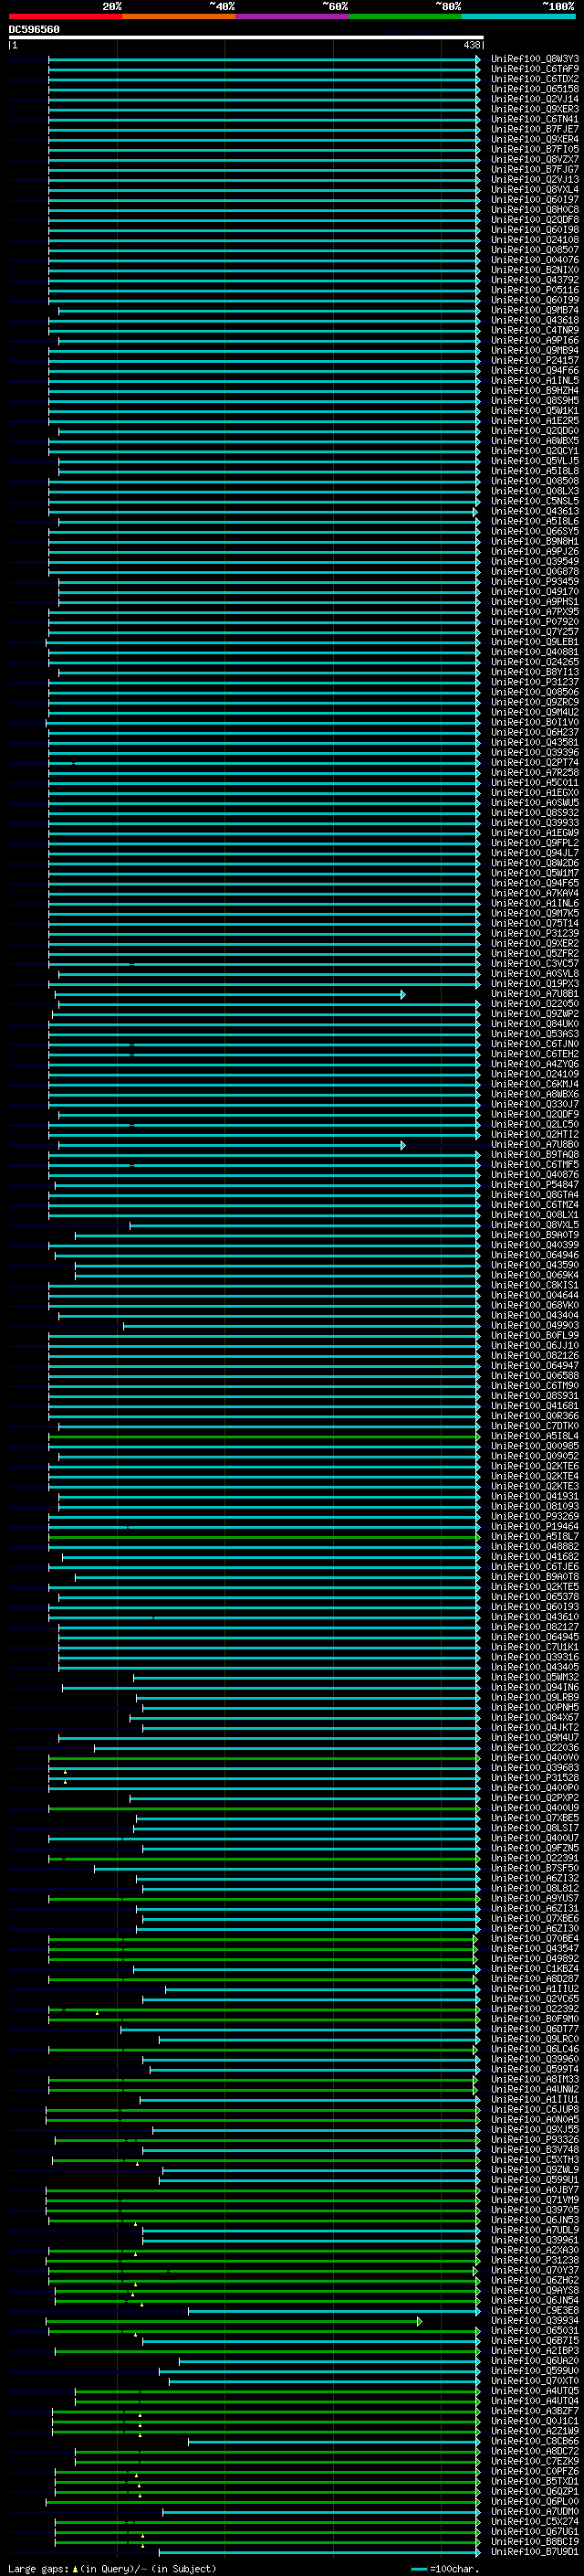This screenshot has width=584, height=2576.
Task: Click the Large gaps legend text
Action: pyautogui.click(x=38, y=2569)
